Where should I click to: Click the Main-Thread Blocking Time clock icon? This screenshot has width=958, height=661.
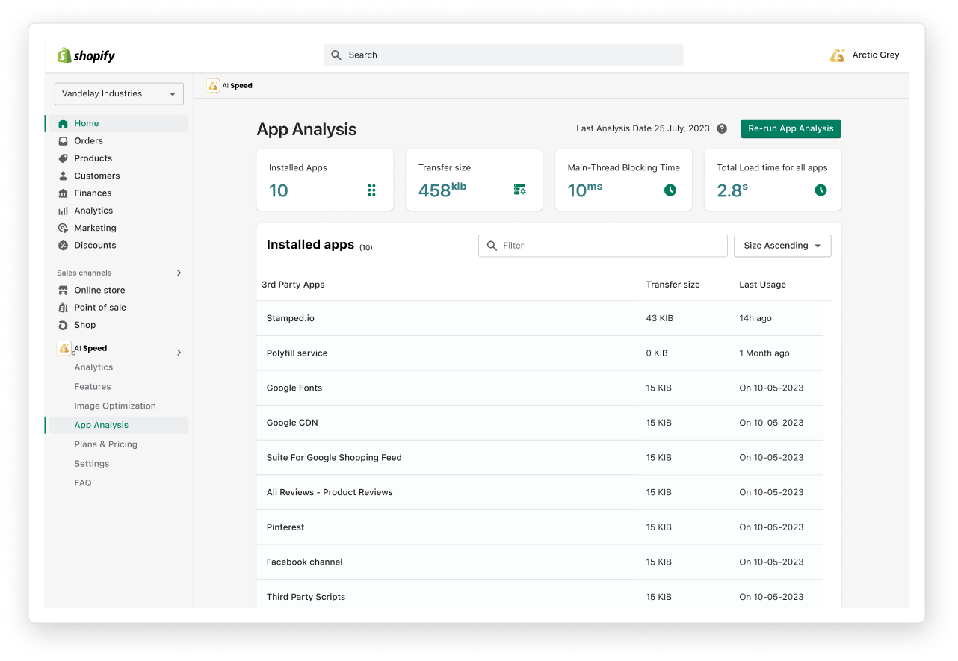tap(670, 190)
